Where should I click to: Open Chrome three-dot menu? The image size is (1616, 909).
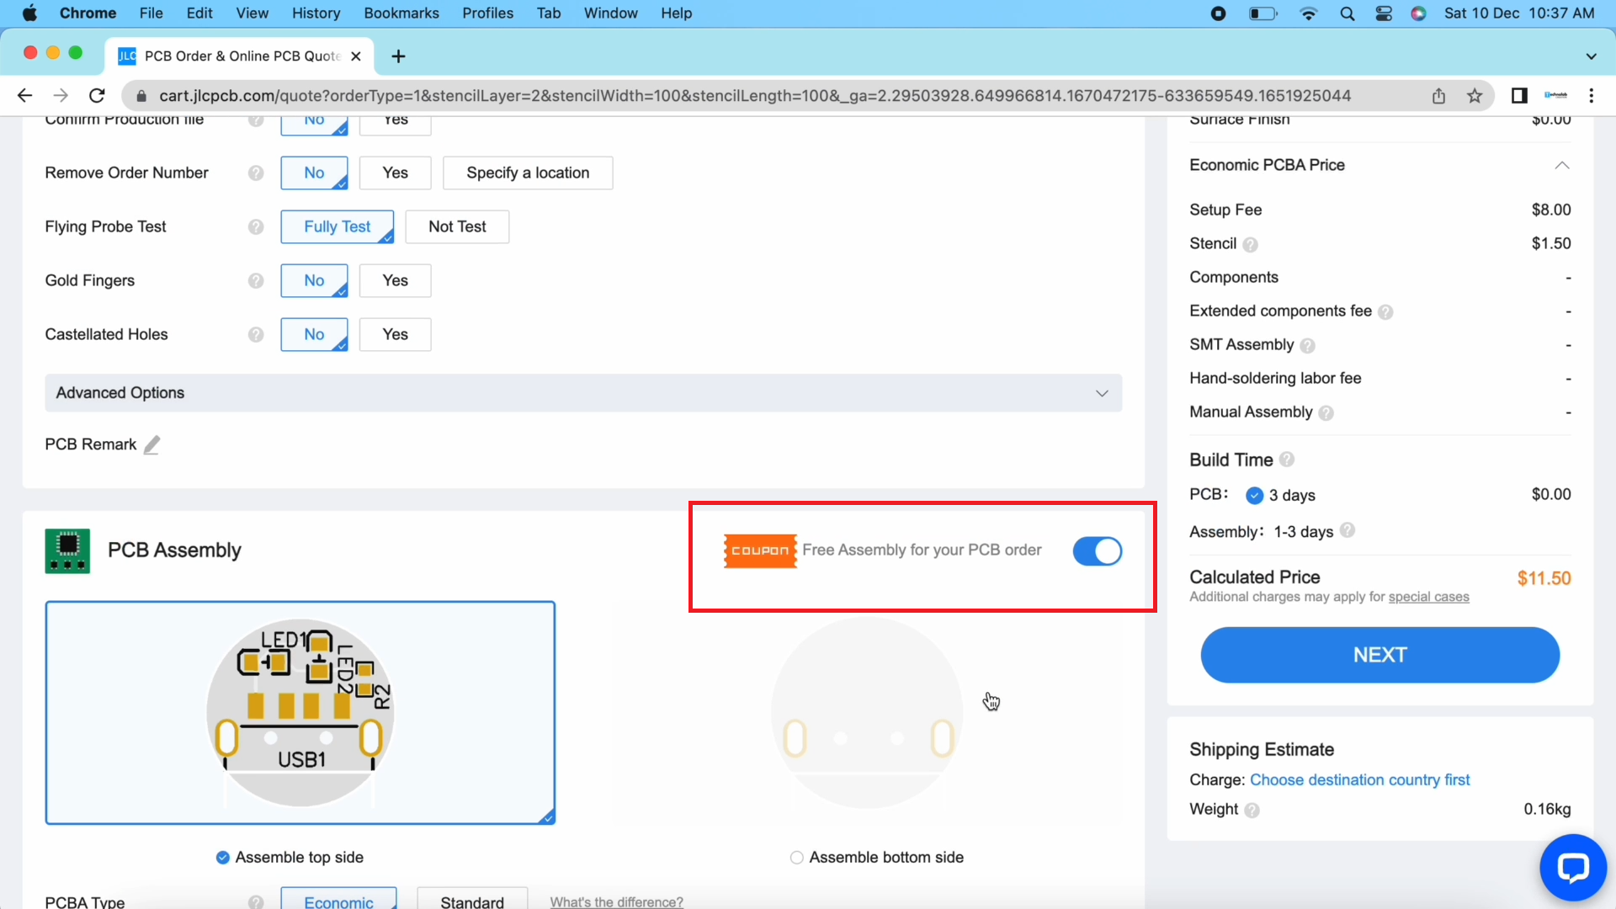[1592, 96]
